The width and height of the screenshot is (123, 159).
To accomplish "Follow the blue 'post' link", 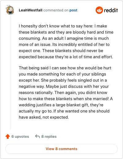I will pyautogui.click(x=73, y=10).
